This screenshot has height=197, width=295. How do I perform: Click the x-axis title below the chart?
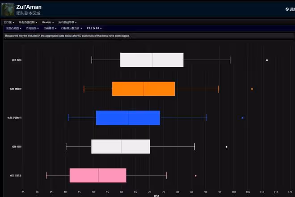pyautogui.click(x=156, y=196)
